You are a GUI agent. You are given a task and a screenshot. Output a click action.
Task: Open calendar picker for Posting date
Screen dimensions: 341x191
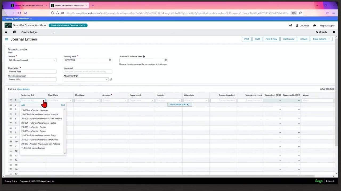pyautogui.click(x=110, y=60)
